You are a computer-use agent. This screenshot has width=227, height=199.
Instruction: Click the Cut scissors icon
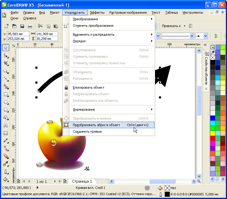40,26
